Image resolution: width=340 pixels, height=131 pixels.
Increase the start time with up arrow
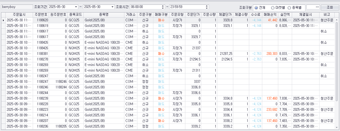163,6
